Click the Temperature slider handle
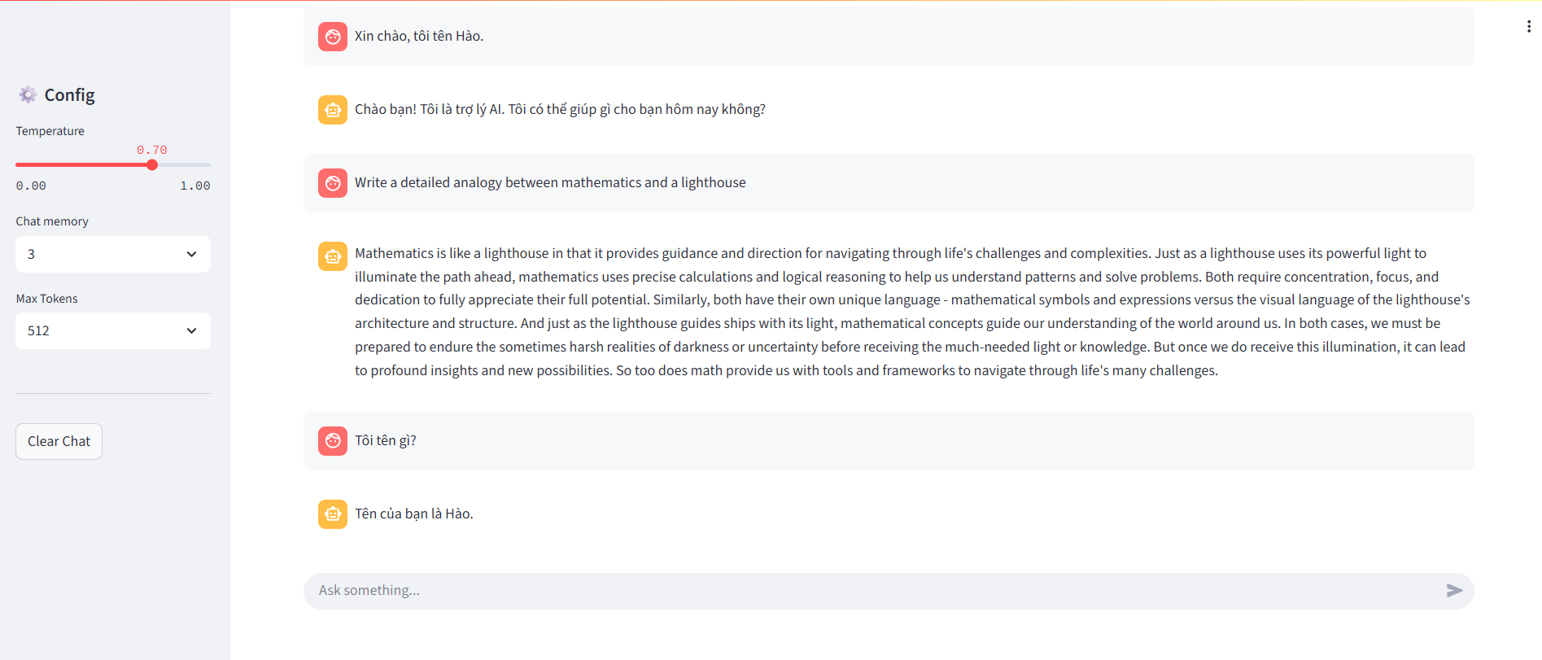Screen dimensions: 1542x660 coord(152,165)
